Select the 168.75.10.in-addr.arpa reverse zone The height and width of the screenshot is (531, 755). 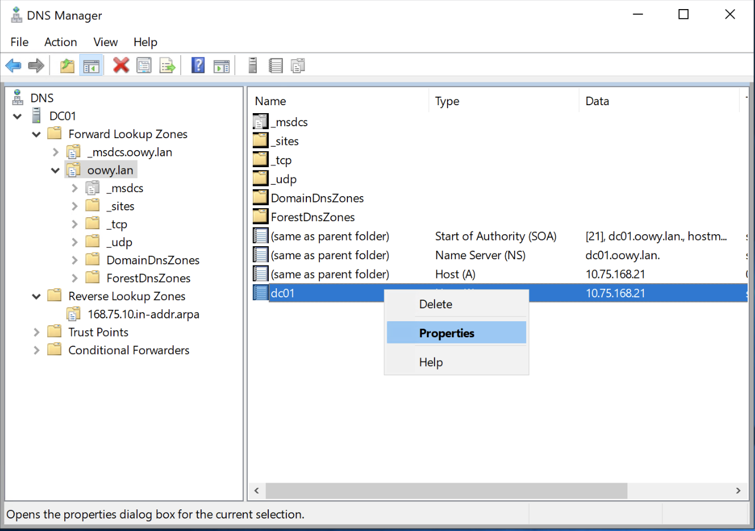click(x=143, y=314)
